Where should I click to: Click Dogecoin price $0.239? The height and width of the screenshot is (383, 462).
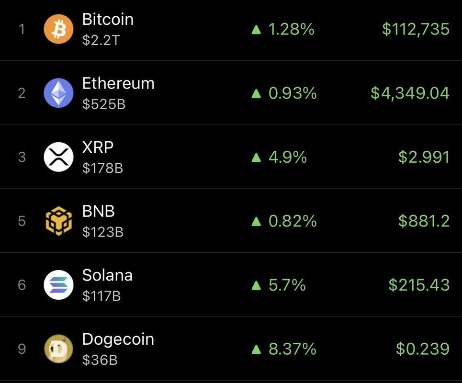pyautogui.click(x=423, y=349)
